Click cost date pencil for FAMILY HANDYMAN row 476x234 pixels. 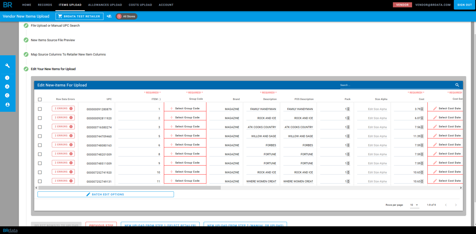pos(435,108)
